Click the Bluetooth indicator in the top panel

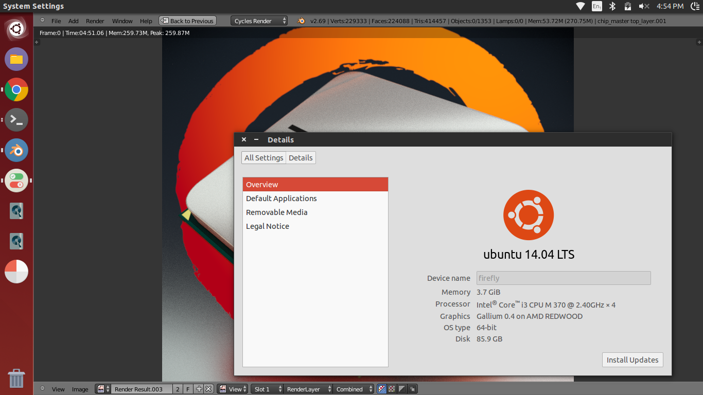(x=612, y=6)
